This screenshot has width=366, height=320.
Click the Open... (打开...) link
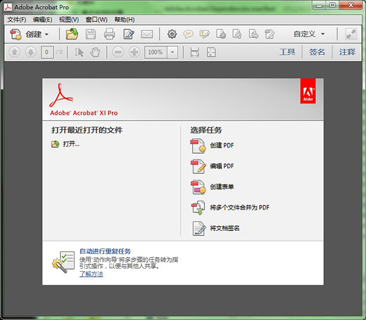71,144
